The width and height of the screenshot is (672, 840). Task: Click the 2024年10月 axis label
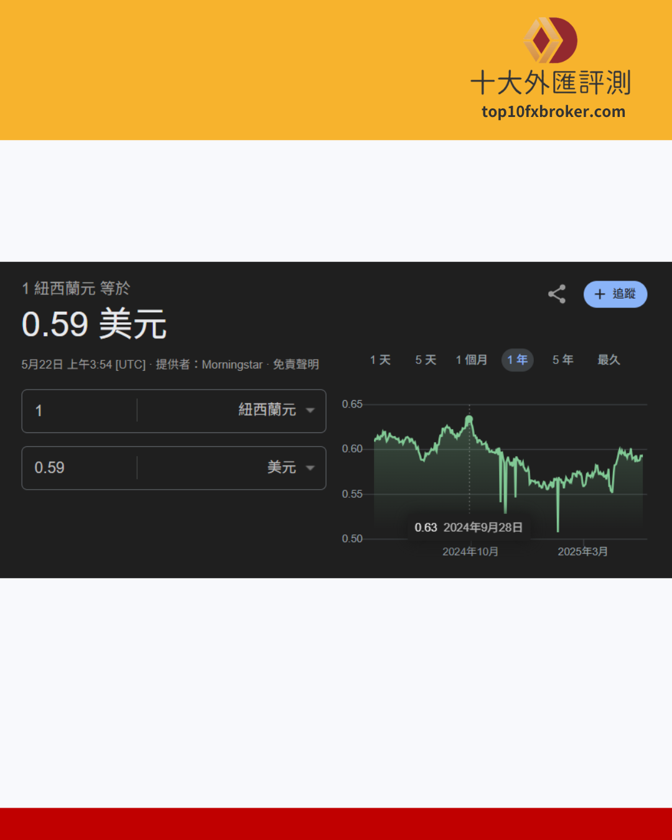tap(470, 552)
